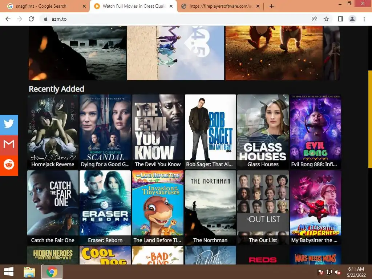Open My Babysitter the Superhero poster
372x279 pixels.
pos(316,207)
